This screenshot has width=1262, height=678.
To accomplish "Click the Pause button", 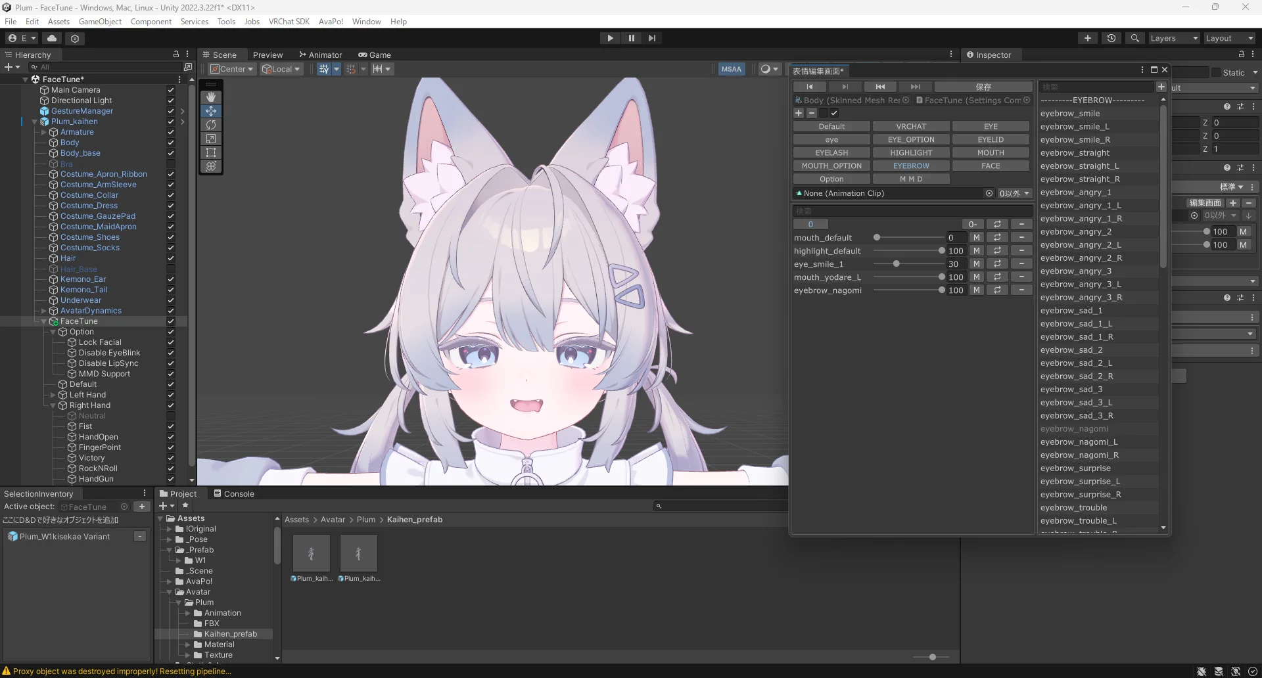I will 631,38.
